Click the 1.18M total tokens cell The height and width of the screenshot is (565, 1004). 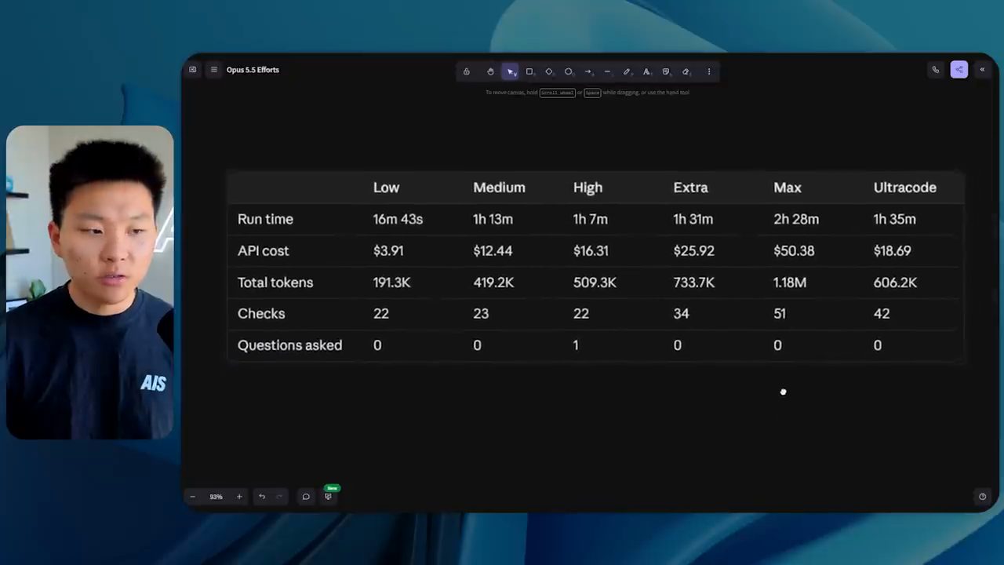(790, 282)
